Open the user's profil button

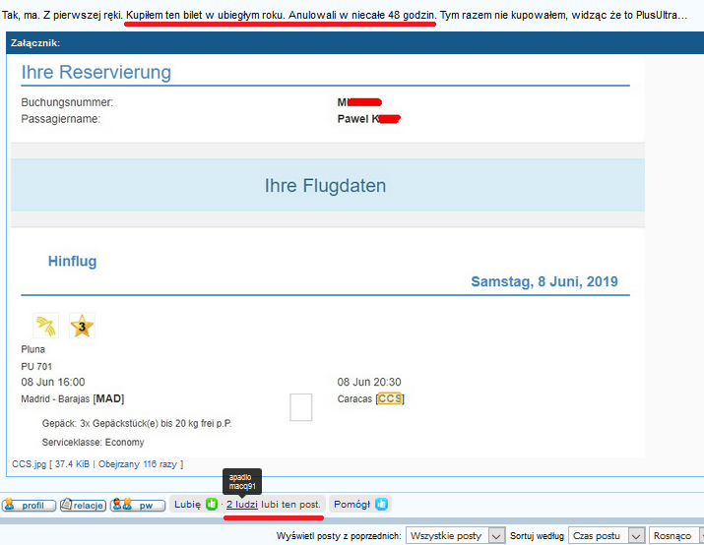coord(29,505)
